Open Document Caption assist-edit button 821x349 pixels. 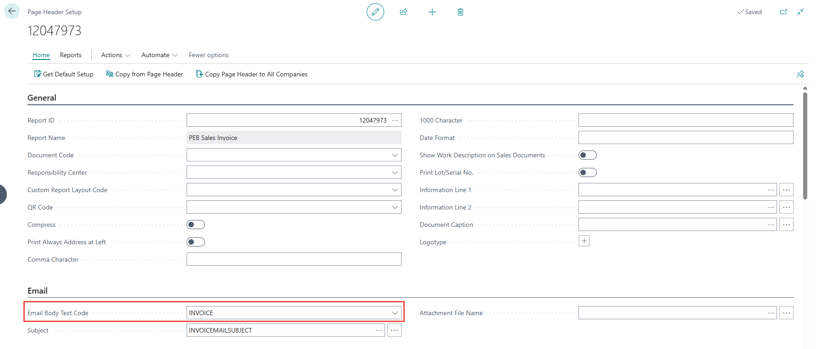(786, 225)
